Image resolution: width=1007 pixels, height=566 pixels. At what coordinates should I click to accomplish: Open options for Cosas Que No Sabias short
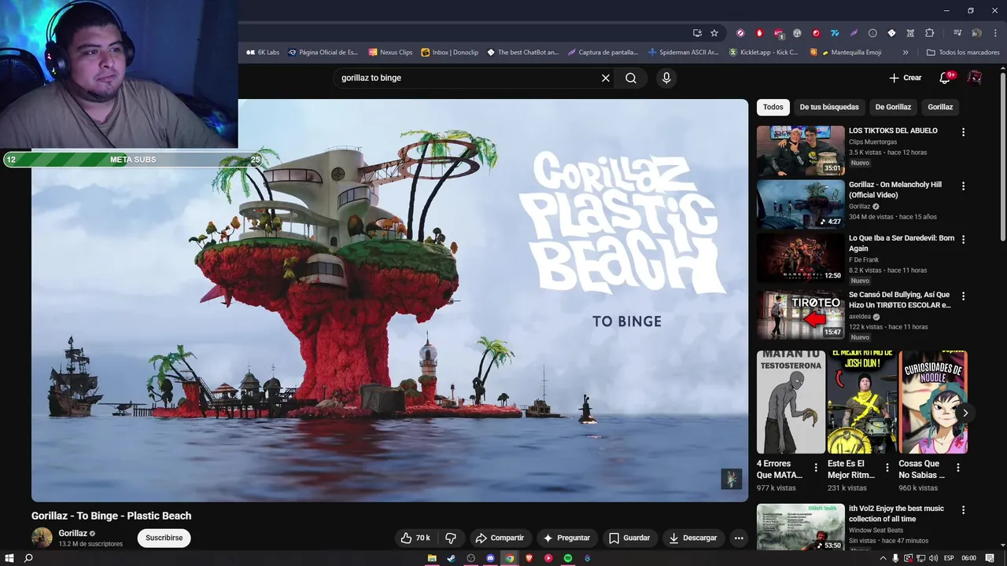[x=958, y=467]
